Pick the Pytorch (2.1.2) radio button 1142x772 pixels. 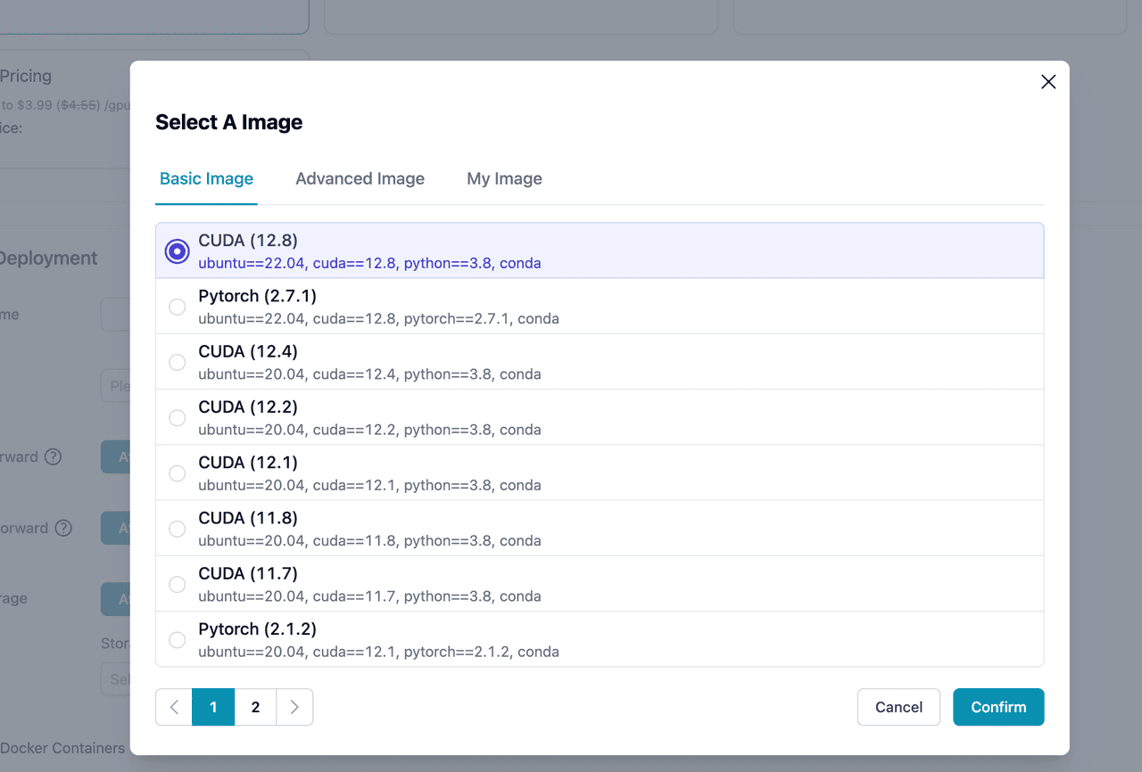(178, 639)
